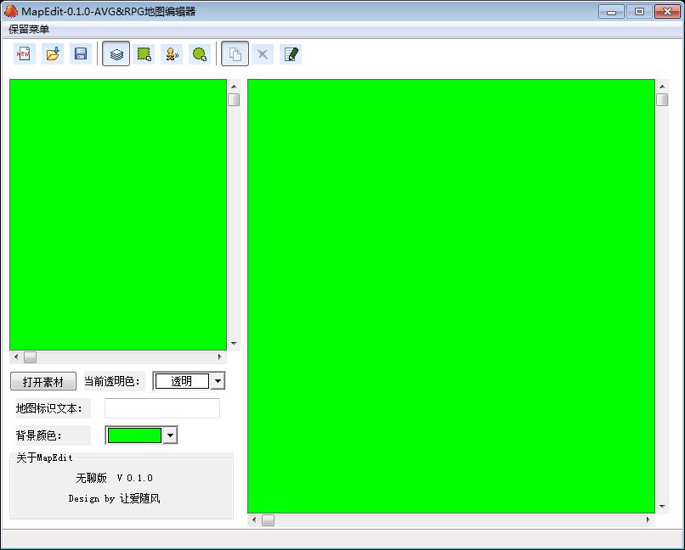The height and width of the screenshot is (550, 685).
Task: Maximize the MapEdit window
Action: pyautogui.click(x=639, y=12)
